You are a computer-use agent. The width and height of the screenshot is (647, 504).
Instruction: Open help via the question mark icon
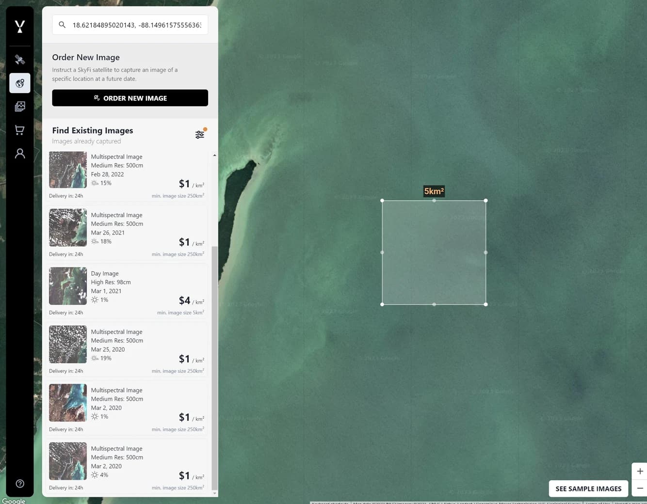19,483
